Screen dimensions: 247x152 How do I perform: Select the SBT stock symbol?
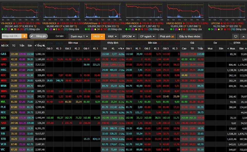[3, 128]
